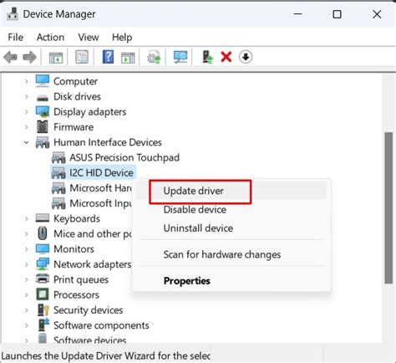Open the Help menu
Screen dimensions: 396x363
(x=122, y=37)
